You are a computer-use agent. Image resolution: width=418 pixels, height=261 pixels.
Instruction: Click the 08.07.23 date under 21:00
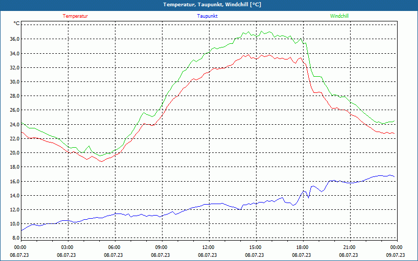(349, 255)
